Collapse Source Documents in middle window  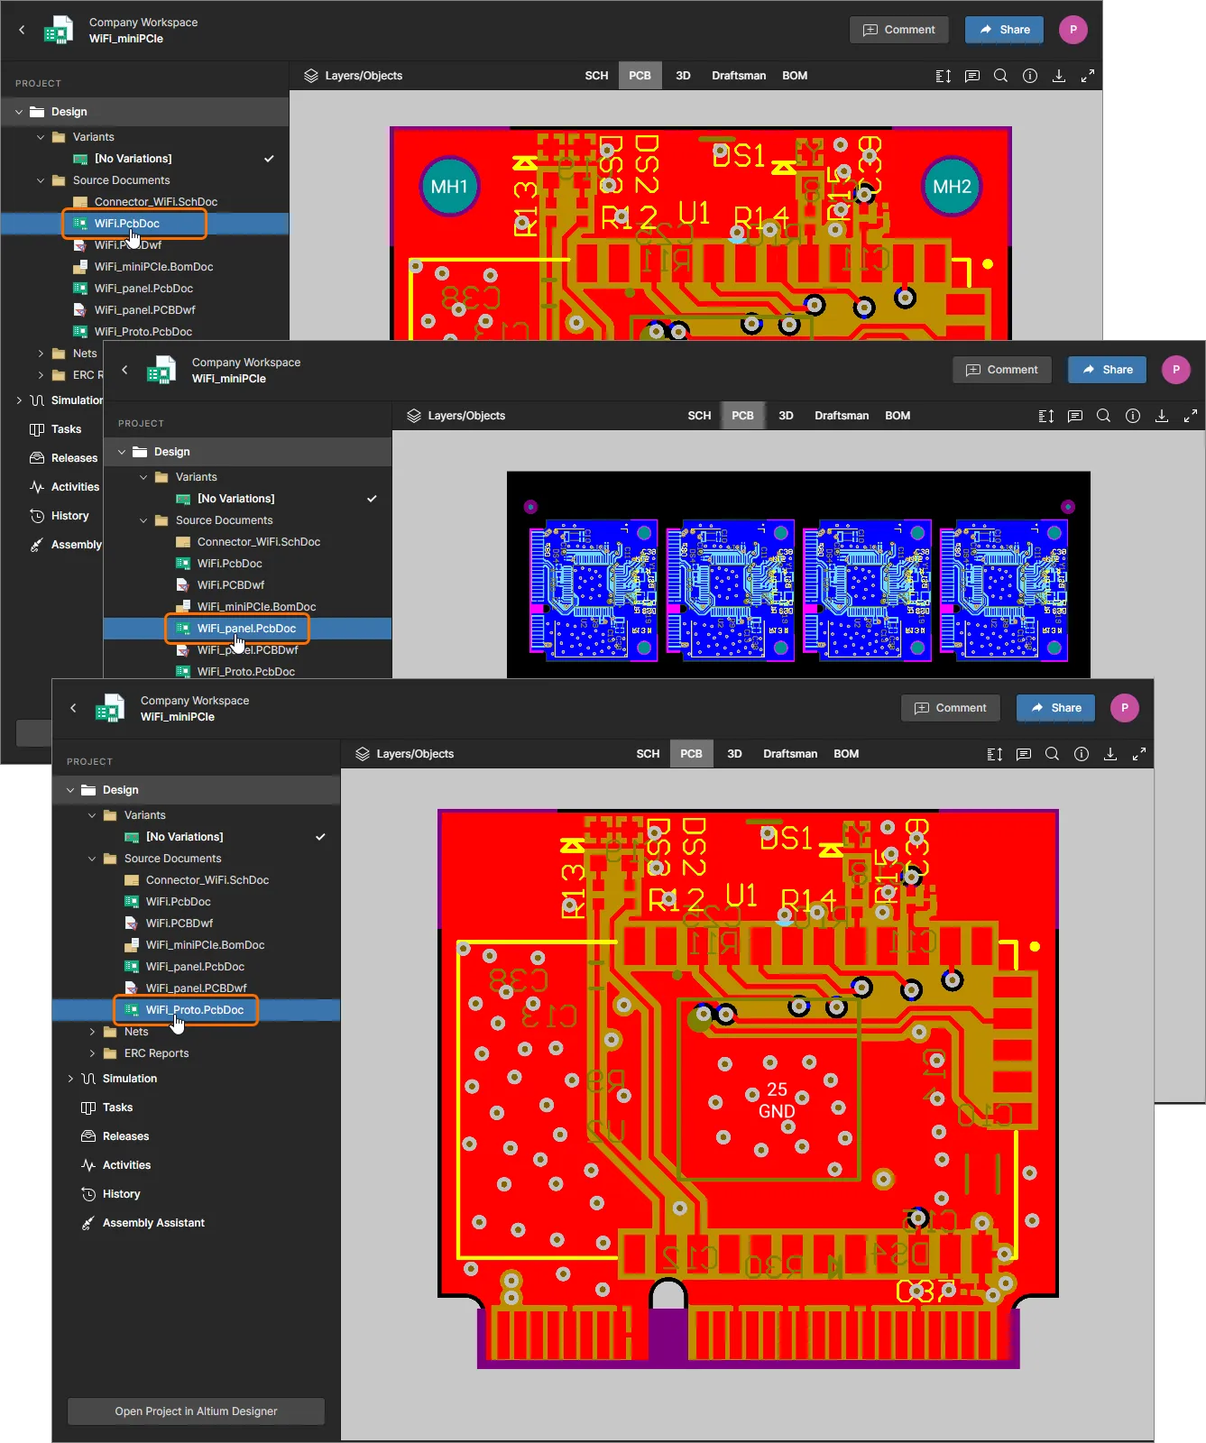tap(143, 520)
